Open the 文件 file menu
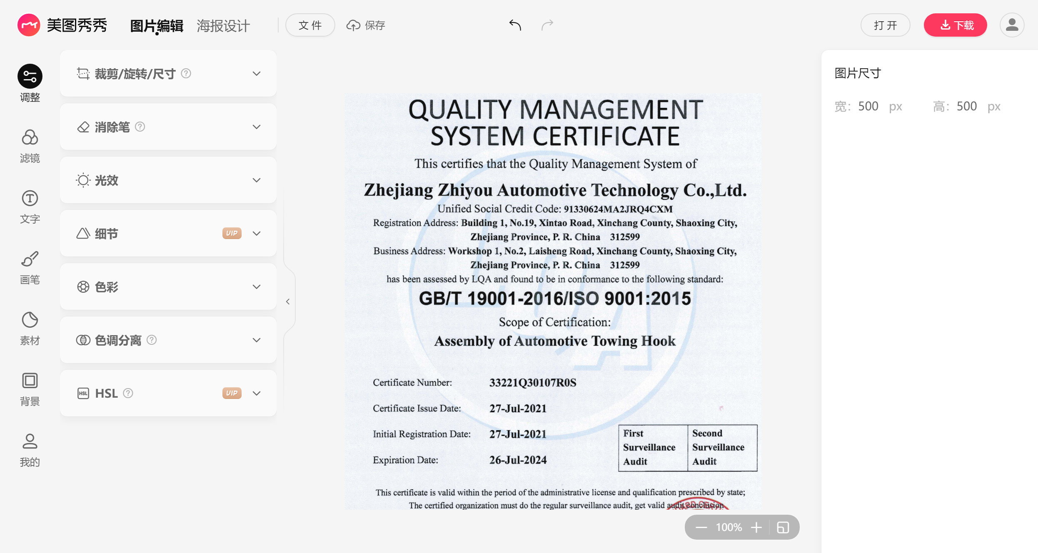1038x553 pixels. click(310, 25)
